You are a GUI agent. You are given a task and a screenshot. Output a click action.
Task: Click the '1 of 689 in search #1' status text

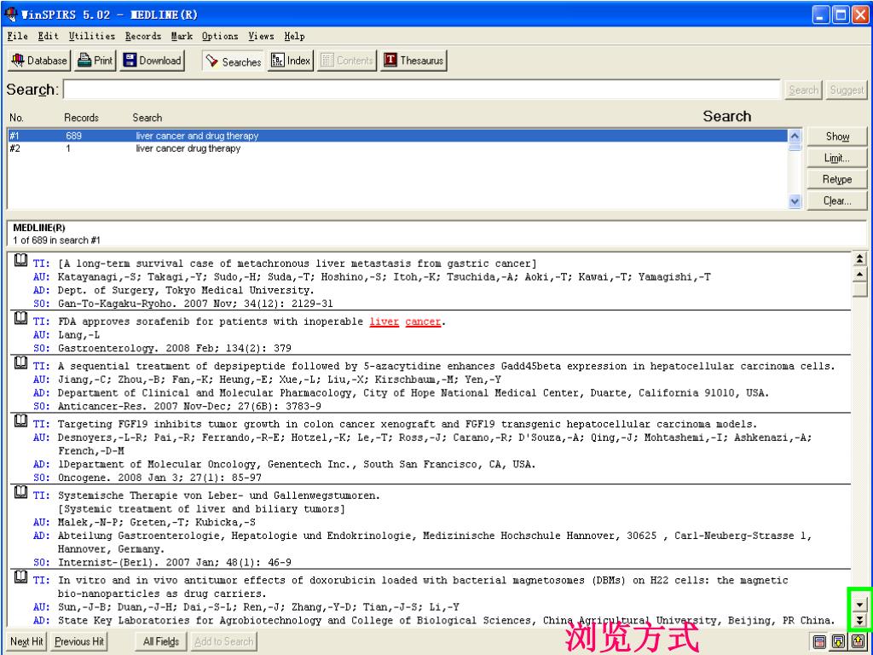point(56,241)
